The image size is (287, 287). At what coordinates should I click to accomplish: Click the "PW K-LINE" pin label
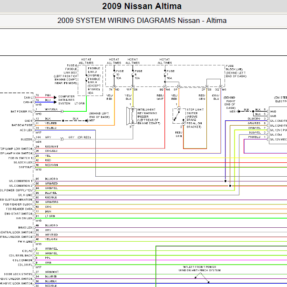pyautogui.click(x=25, y=242)
